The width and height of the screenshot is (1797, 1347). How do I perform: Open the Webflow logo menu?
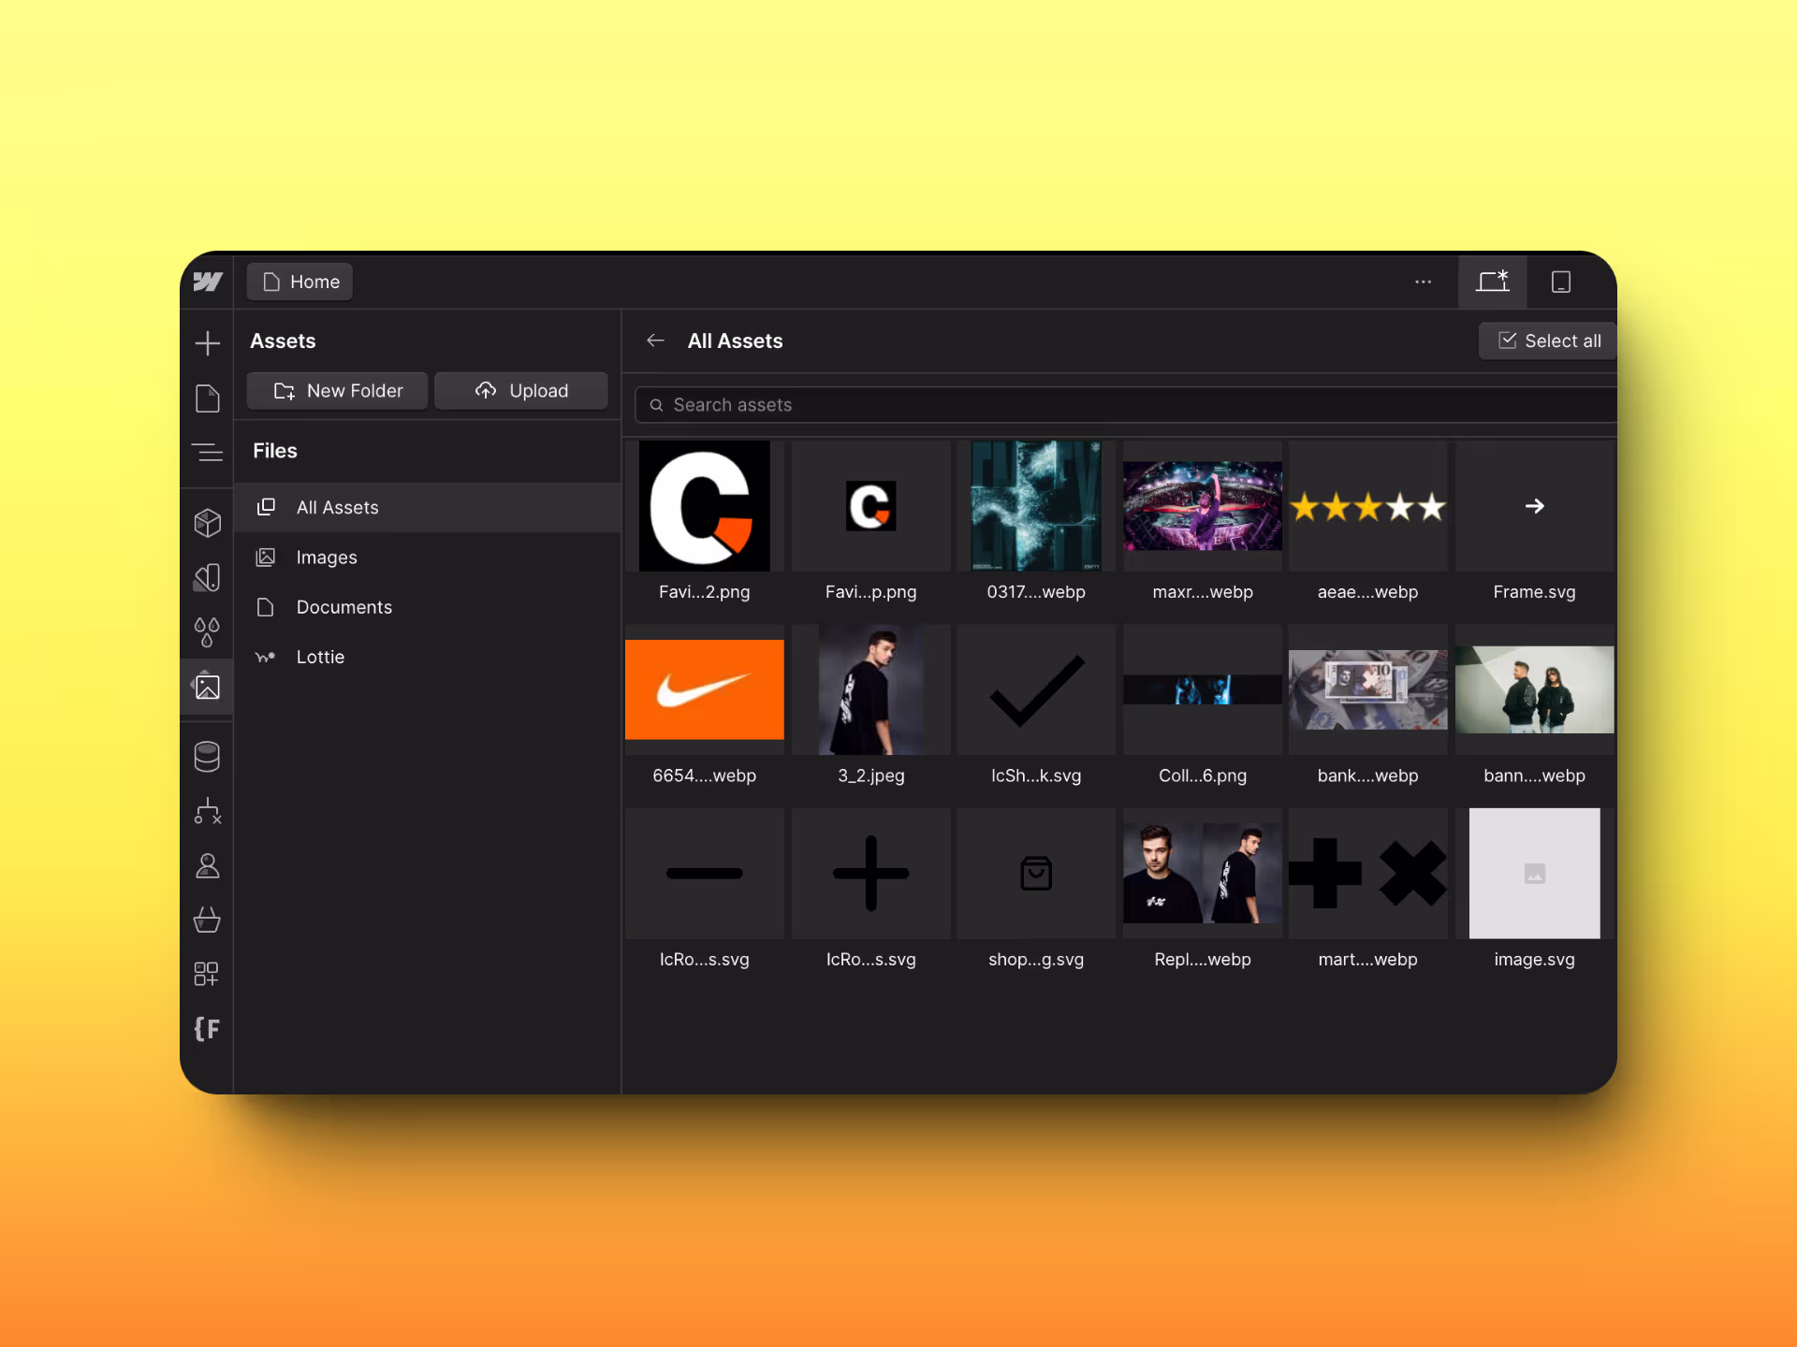click(x=207, y=282)
